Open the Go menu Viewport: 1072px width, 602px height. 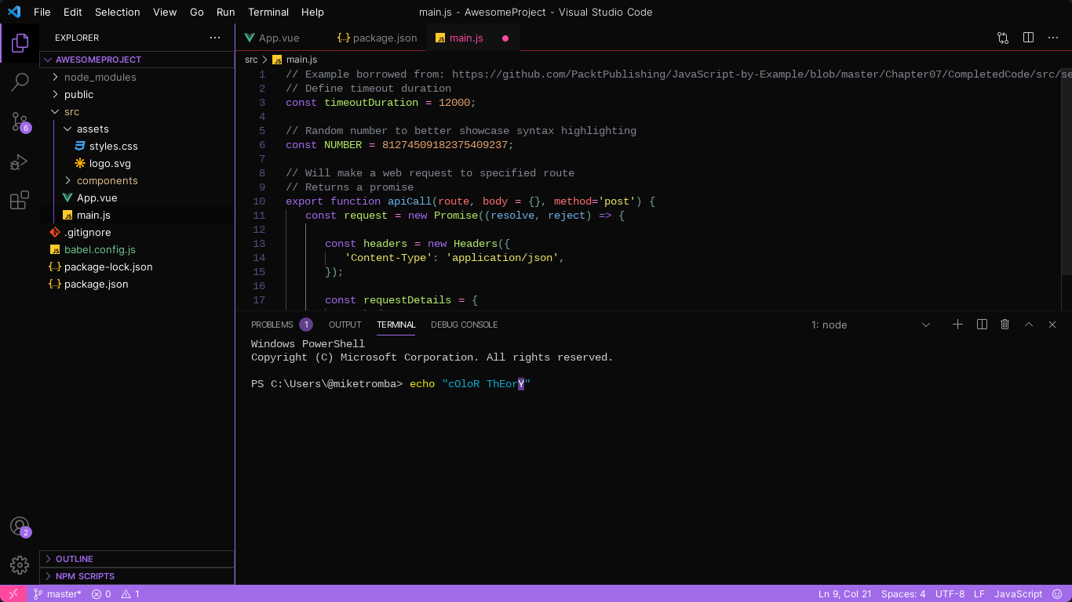[x=197, y=12]
